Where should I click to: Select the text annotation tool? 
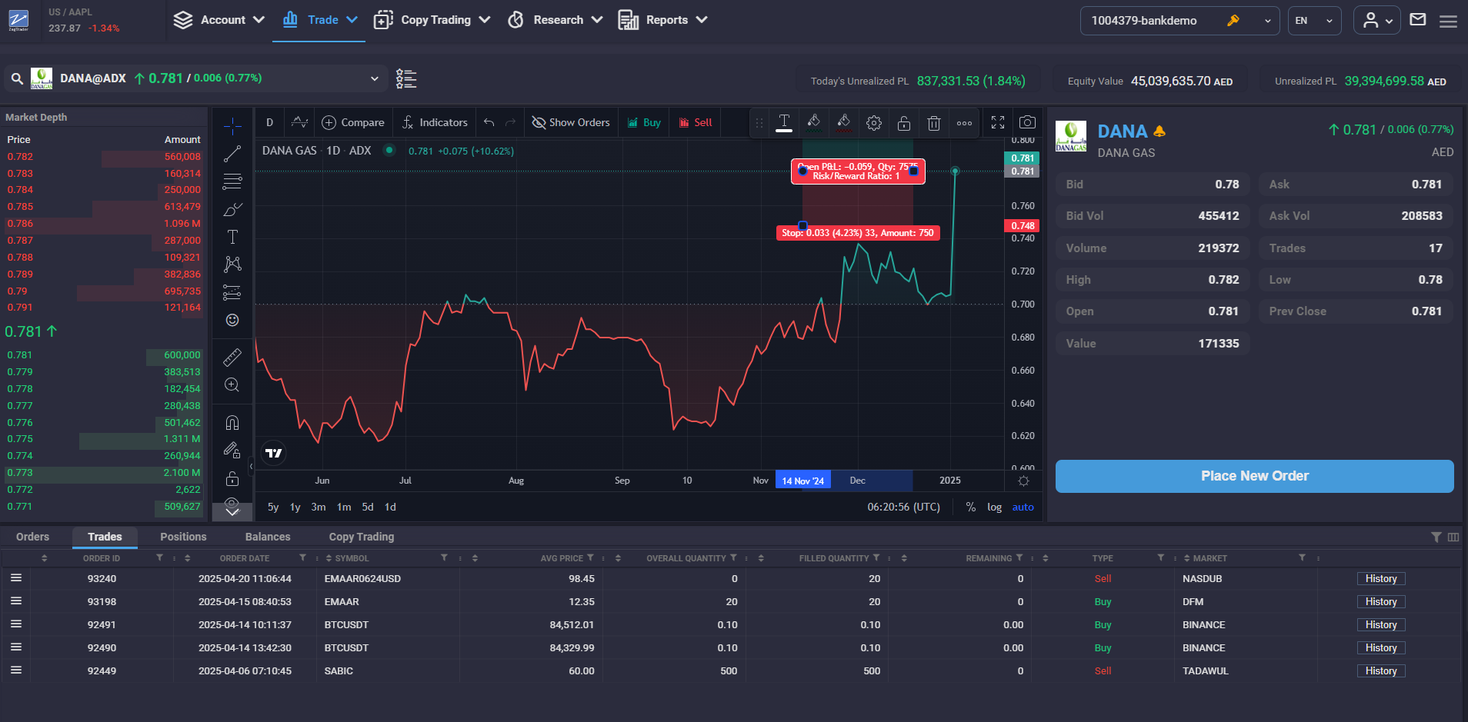tap(232, 237)
